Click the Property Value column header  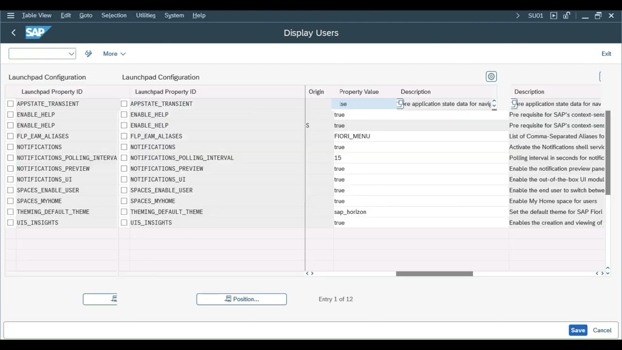click(x=359, y=92)
